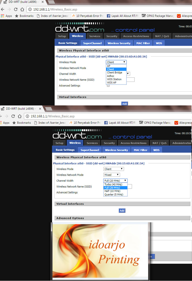Click the Add button in top Virtual Interfaces
Screen dimensions: 192x281
[x=125, y=104]
